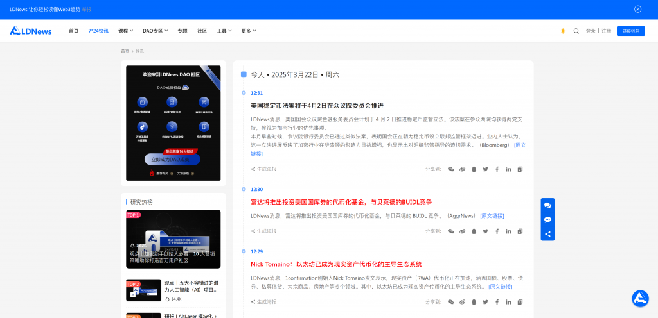The height and width of the screenshot is (318, 658).
Task: Open the red Nick Tomaino headline
Action: [336, 264]
